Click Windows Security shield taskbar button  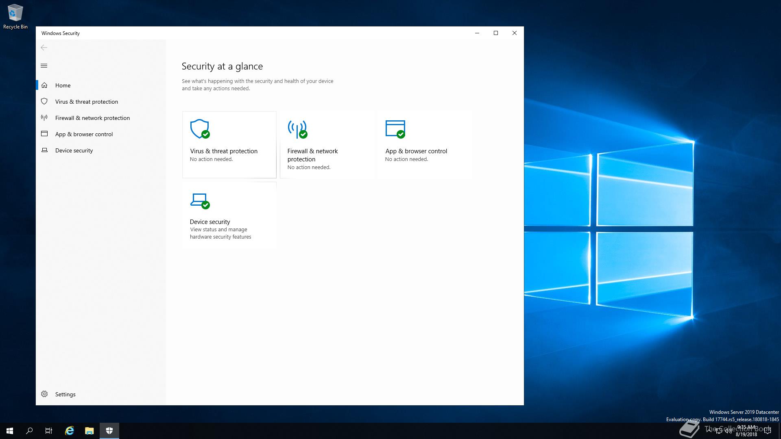click(109, 431)
